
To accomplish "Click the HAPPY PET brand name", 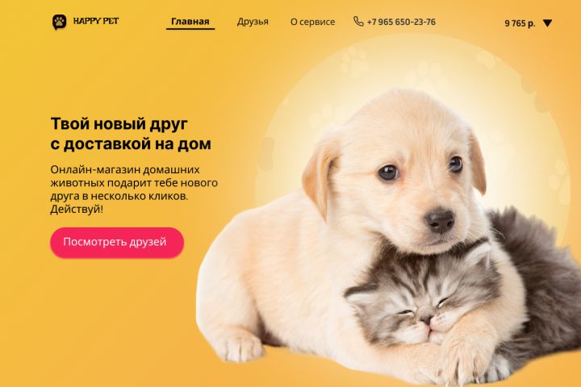I will click(96, 21).
